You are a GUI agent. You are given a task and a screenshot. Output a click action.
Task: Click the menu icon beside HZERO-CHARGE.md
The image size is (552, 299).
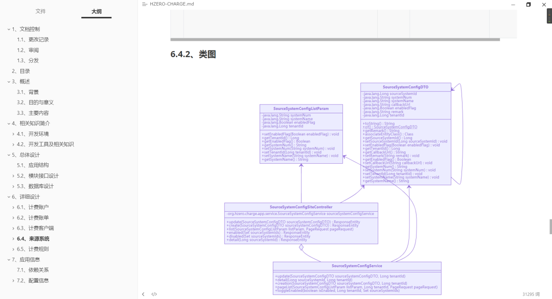click(145, 4)
